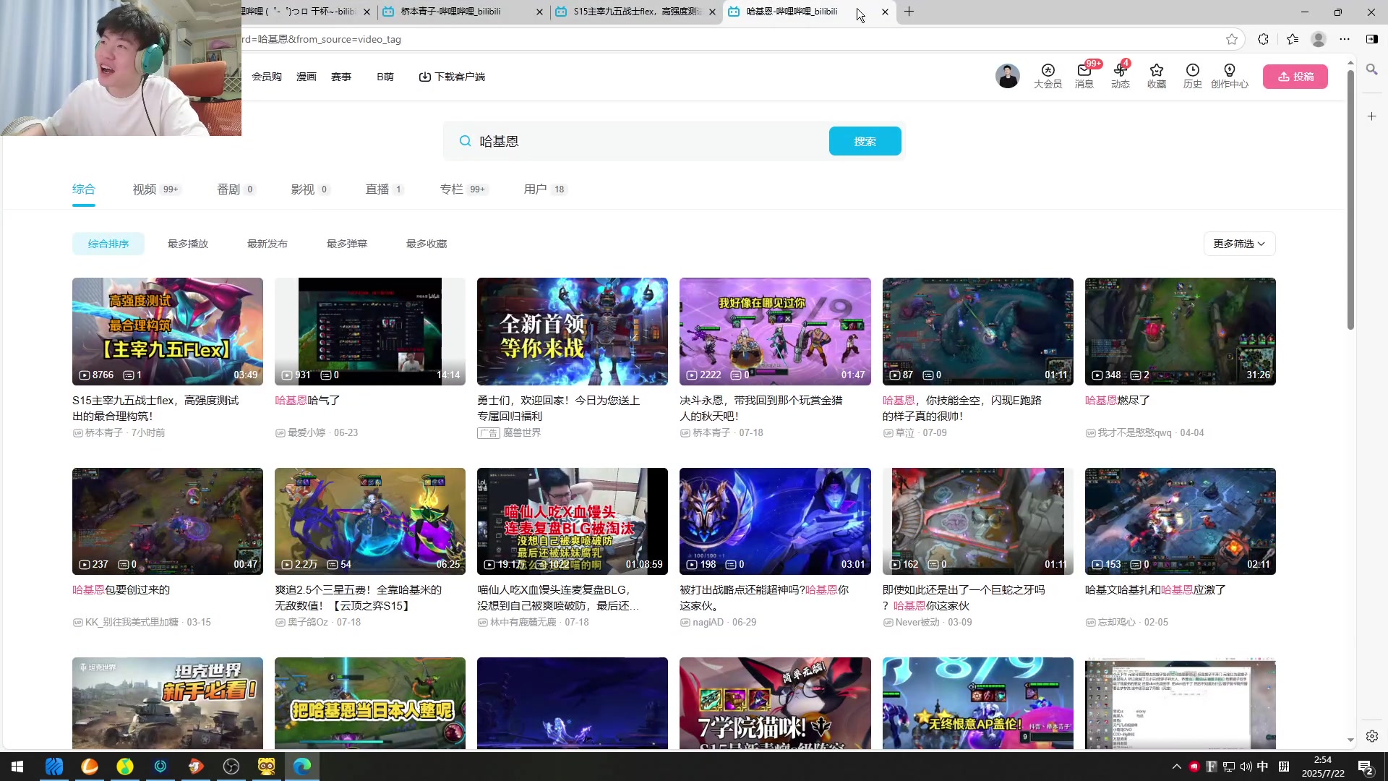
Task: Open browser settings and more menu
Action: tap(1345, 39)
